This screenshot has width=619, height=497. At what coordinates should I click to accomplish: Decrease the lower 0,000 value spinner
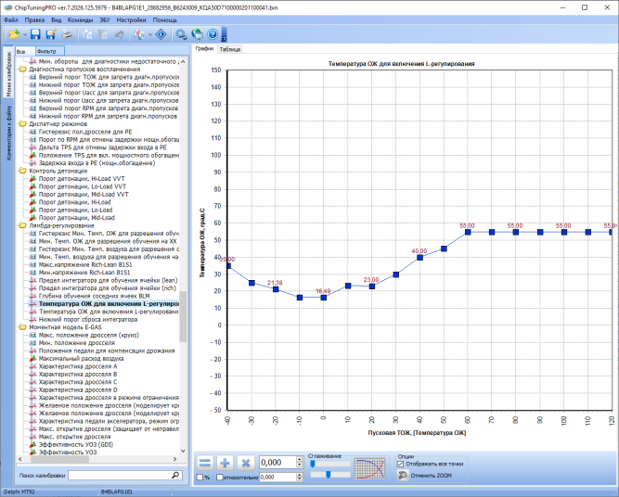(x=300, y=479)
